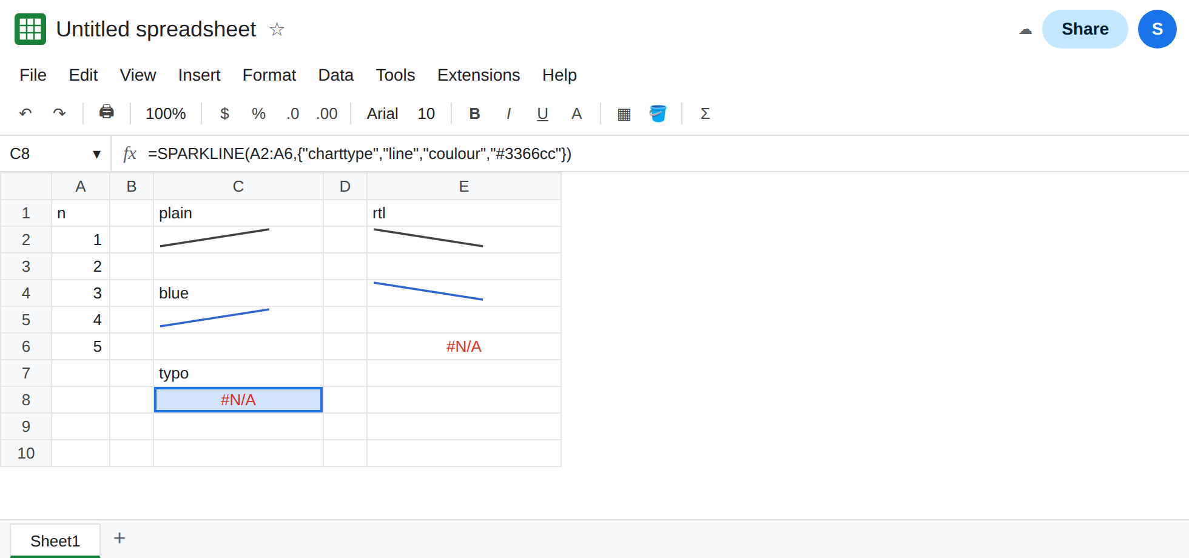1189x558 pixels.
Task: Decrease decimal places with .0 button
Action: tap(293, 113)
